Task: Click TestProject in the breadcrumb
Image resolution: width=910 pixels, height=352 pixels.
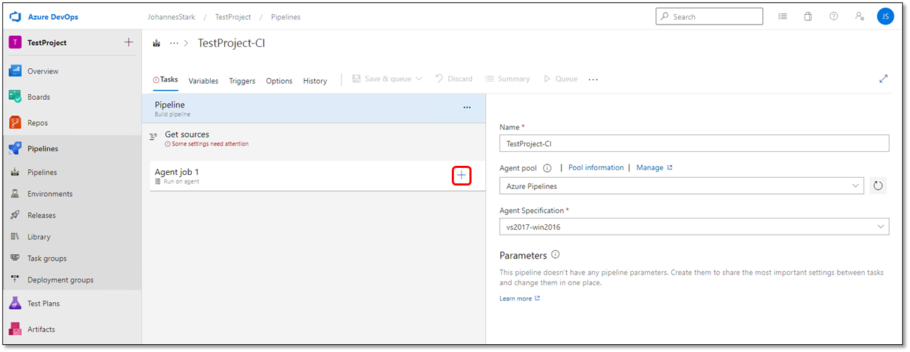Action: (x=233, y=17)
